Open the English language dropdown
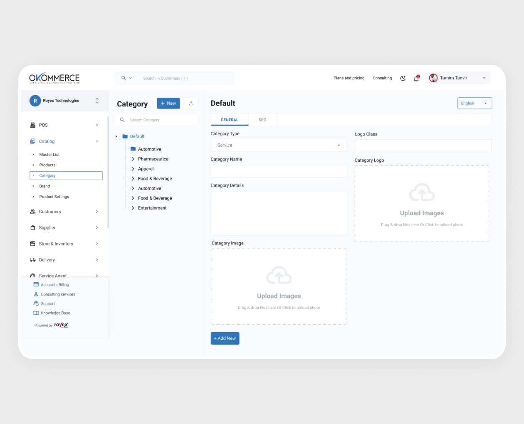The image size is (524, 424). (475, 104)
